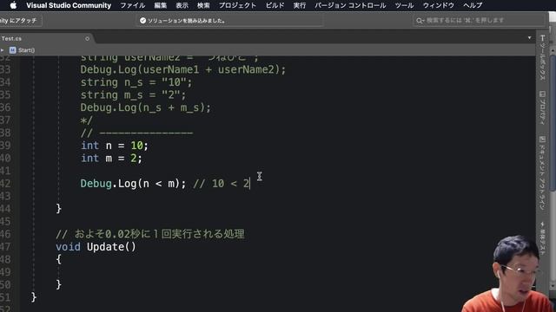Screen dimensions: 556x312
Task: Open the 単体テスト side panel
Action: pos(542,237)
